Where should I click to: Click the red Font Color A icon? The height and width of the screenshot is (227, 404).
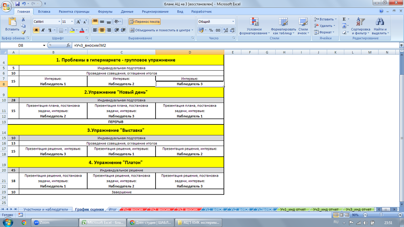81,30
